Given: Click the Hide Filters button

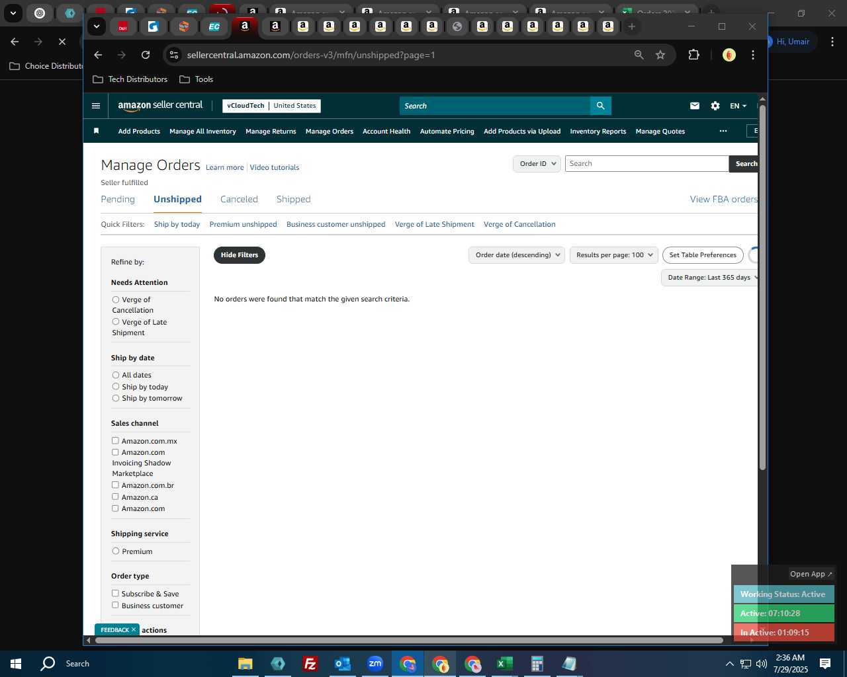Looking at the screenshot, I should (x=240, y=255).
